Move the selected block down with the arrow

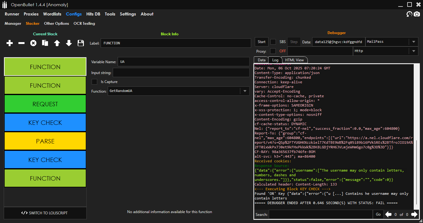pyautogui.click(x=69, y=43)
